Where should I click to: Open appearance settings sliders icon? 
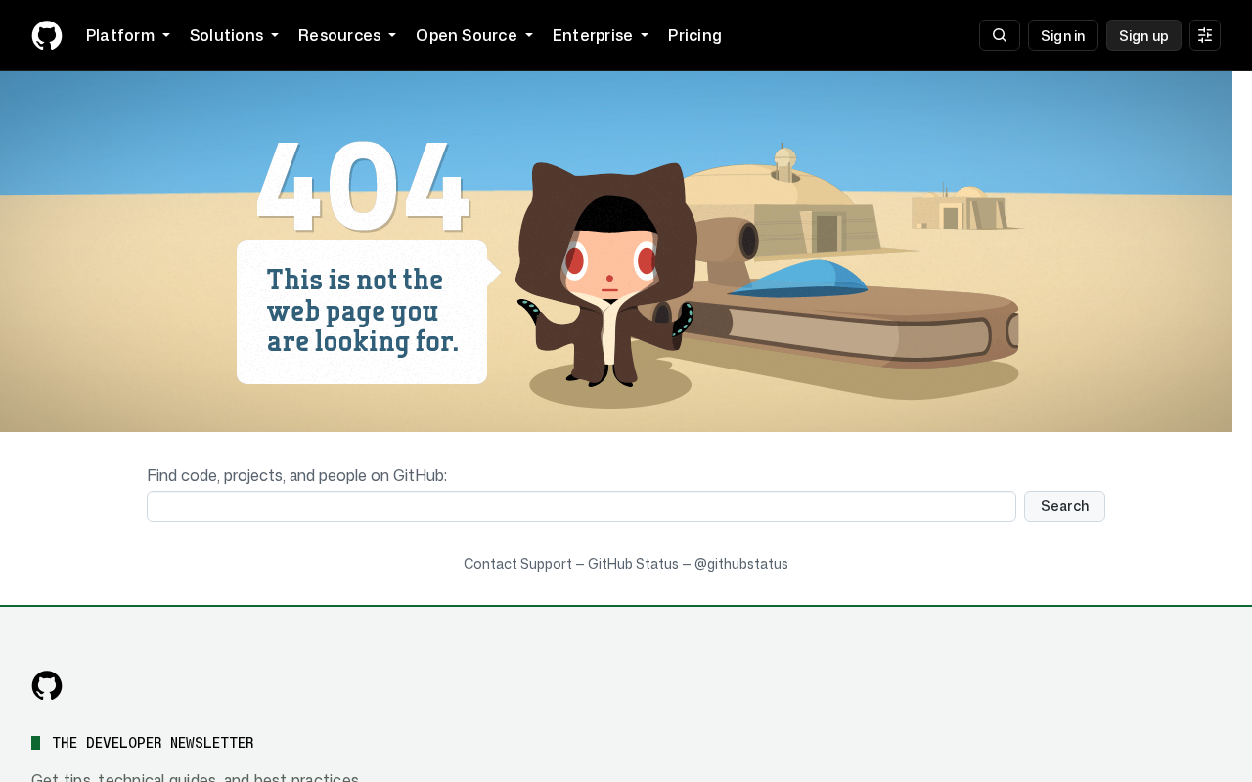click(x=1205, y=35)
